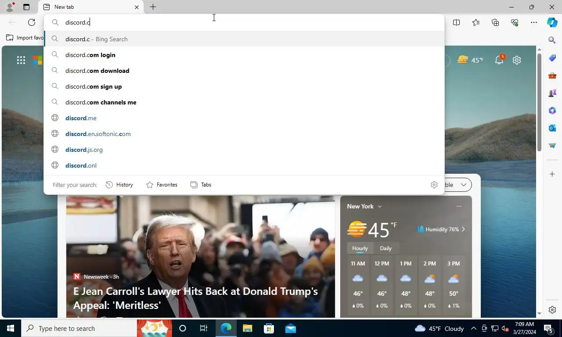
Task: Choose 'discord.com download' suggestion
Action: pos(244,71)
